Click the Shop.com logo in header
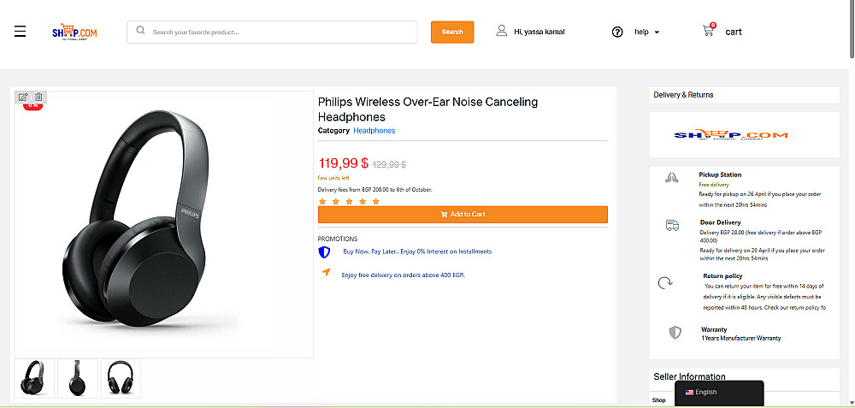Screen dimensions: 855x408 click(x=74, y=32)
